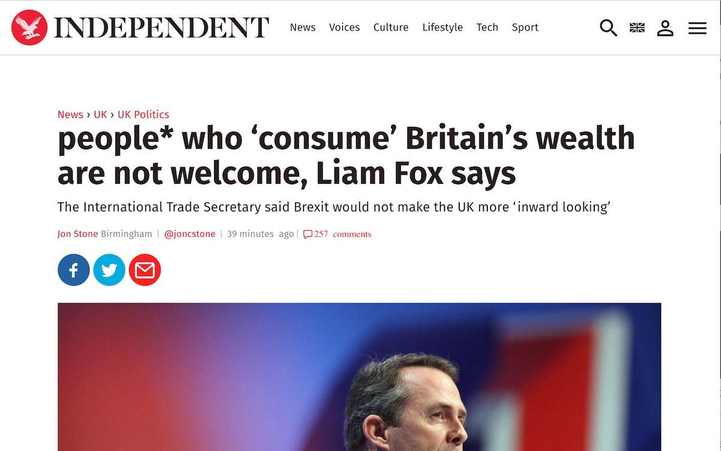
Task: Go to Sport section
Action: tap(525, 28)
